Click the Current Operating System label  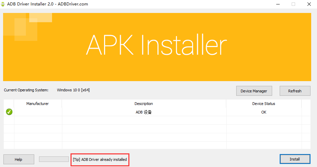pos(26,90)
